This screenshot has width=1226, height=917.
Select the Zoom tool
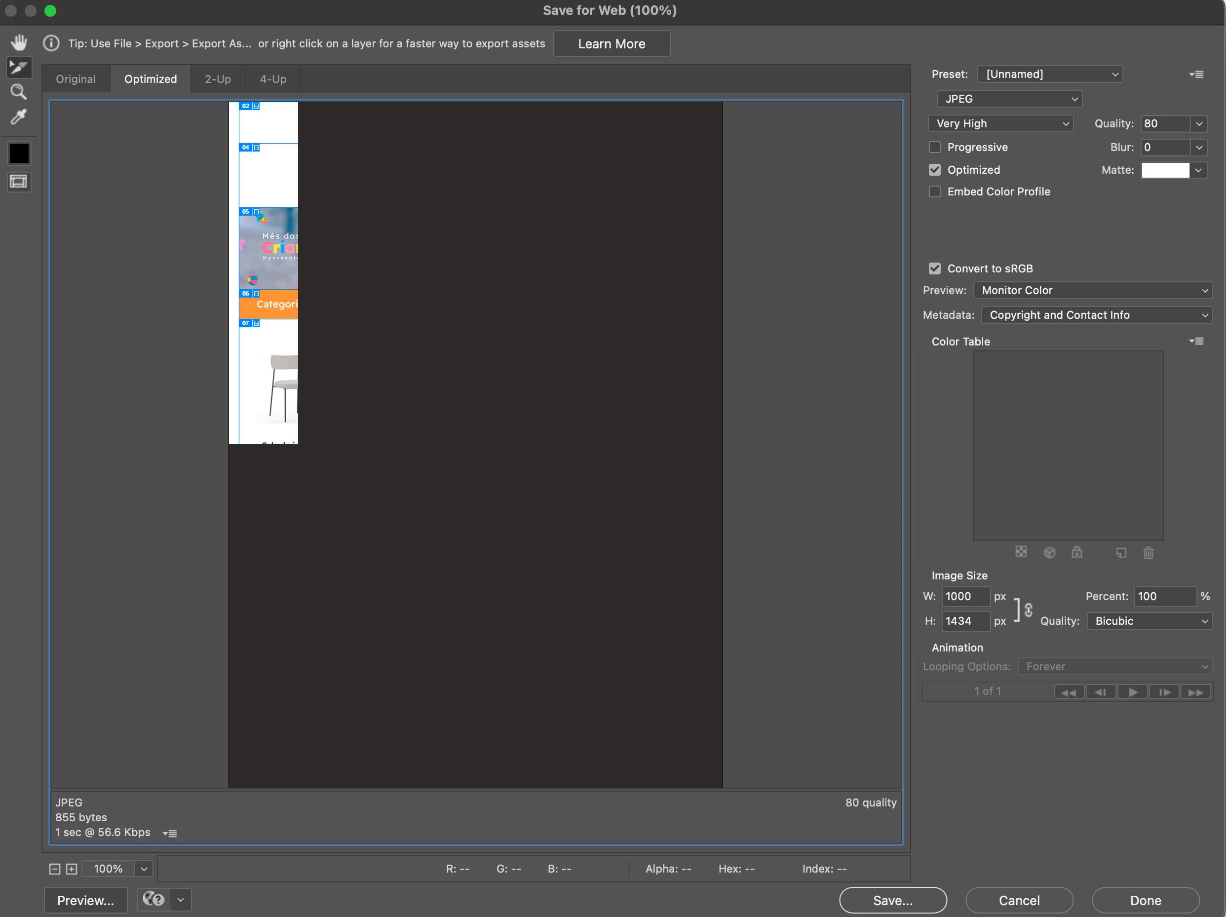[x=19, y=92]
